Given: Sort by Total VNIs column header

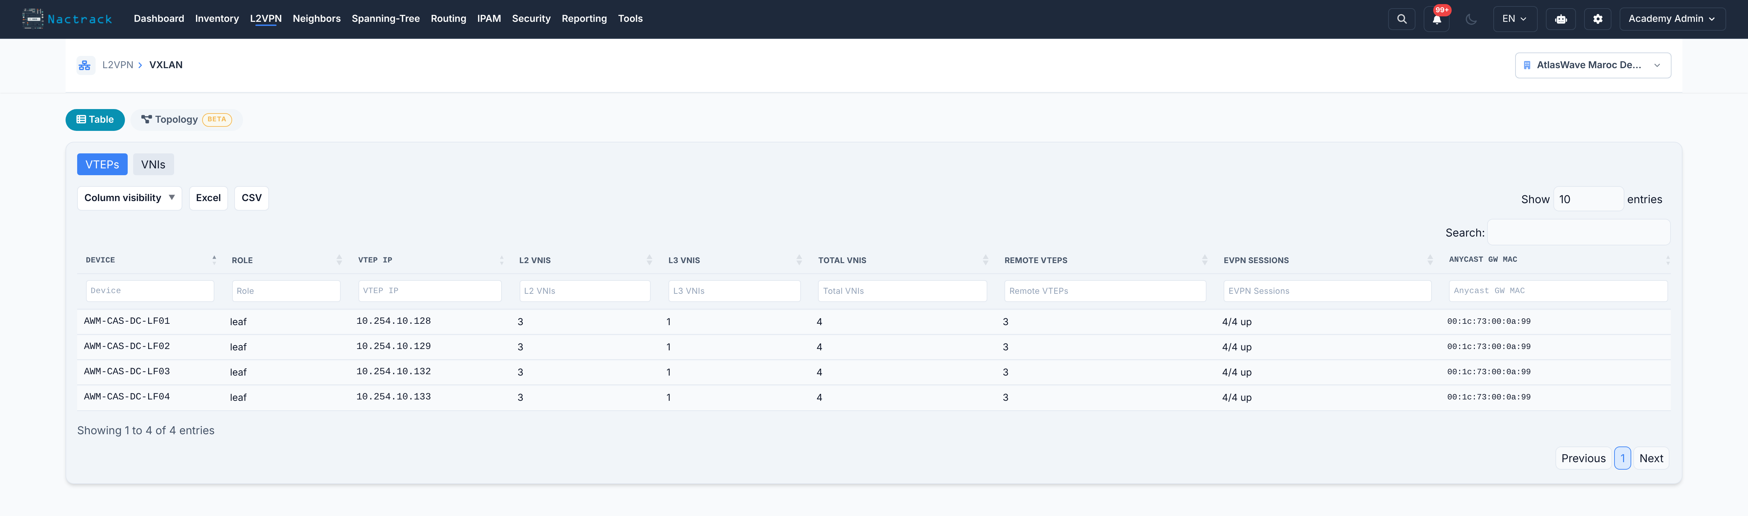Looking at the screenshot, I should [x=902, y=260].
